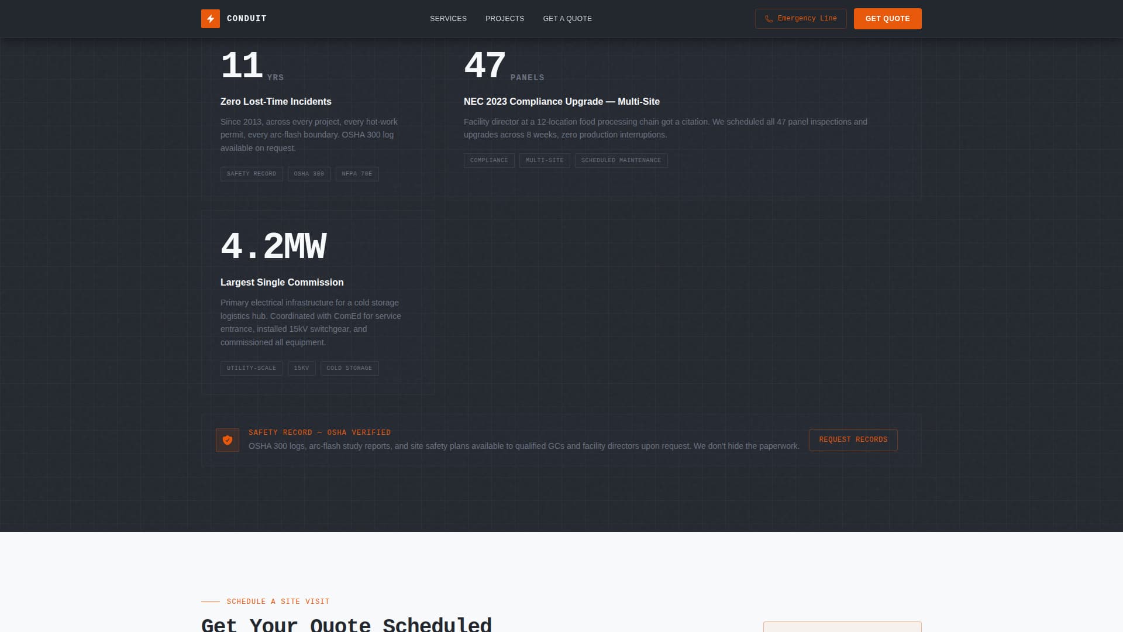
Task: Select Get a Quote in navigation
Action: (567, 19)
